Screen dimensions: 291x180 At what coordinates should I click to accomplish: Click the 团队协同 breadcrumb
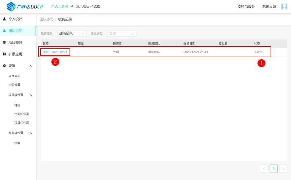click(x=46, y=19)
